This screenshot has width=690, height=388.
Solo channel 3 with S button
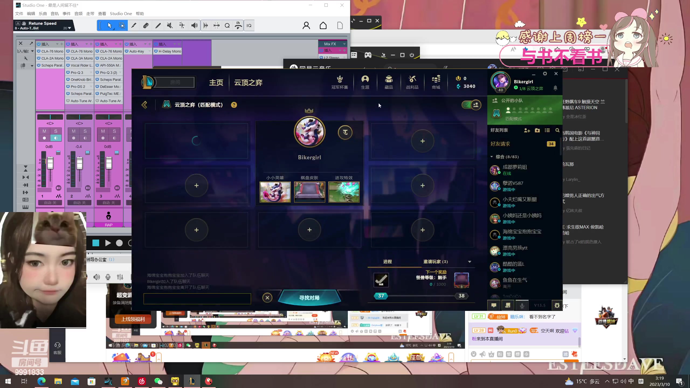(x=114, y=131)
